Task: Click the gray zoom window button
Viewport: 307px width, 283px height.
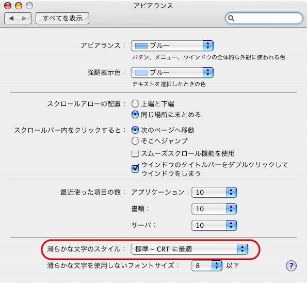Action: coord(29,6)
